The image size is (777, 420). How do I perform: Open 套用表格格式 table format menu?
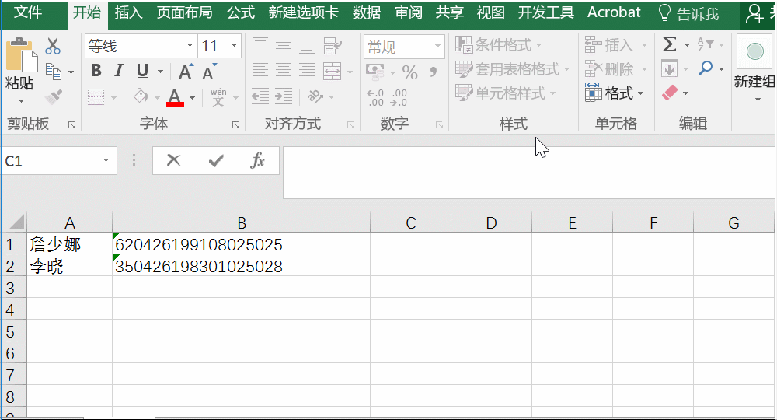click(512, 69)
